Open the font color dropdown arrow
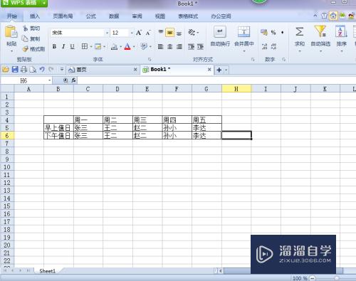Viewport: 356px width, 281px height. [x=134, y=47]
